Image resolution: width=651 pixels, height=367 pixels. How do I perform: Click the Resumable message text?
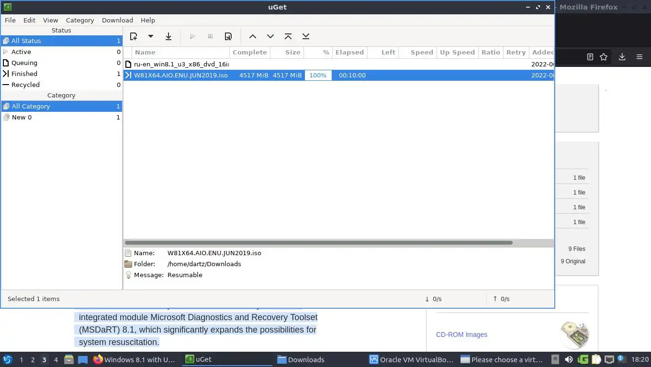click(x=185, y=275)
